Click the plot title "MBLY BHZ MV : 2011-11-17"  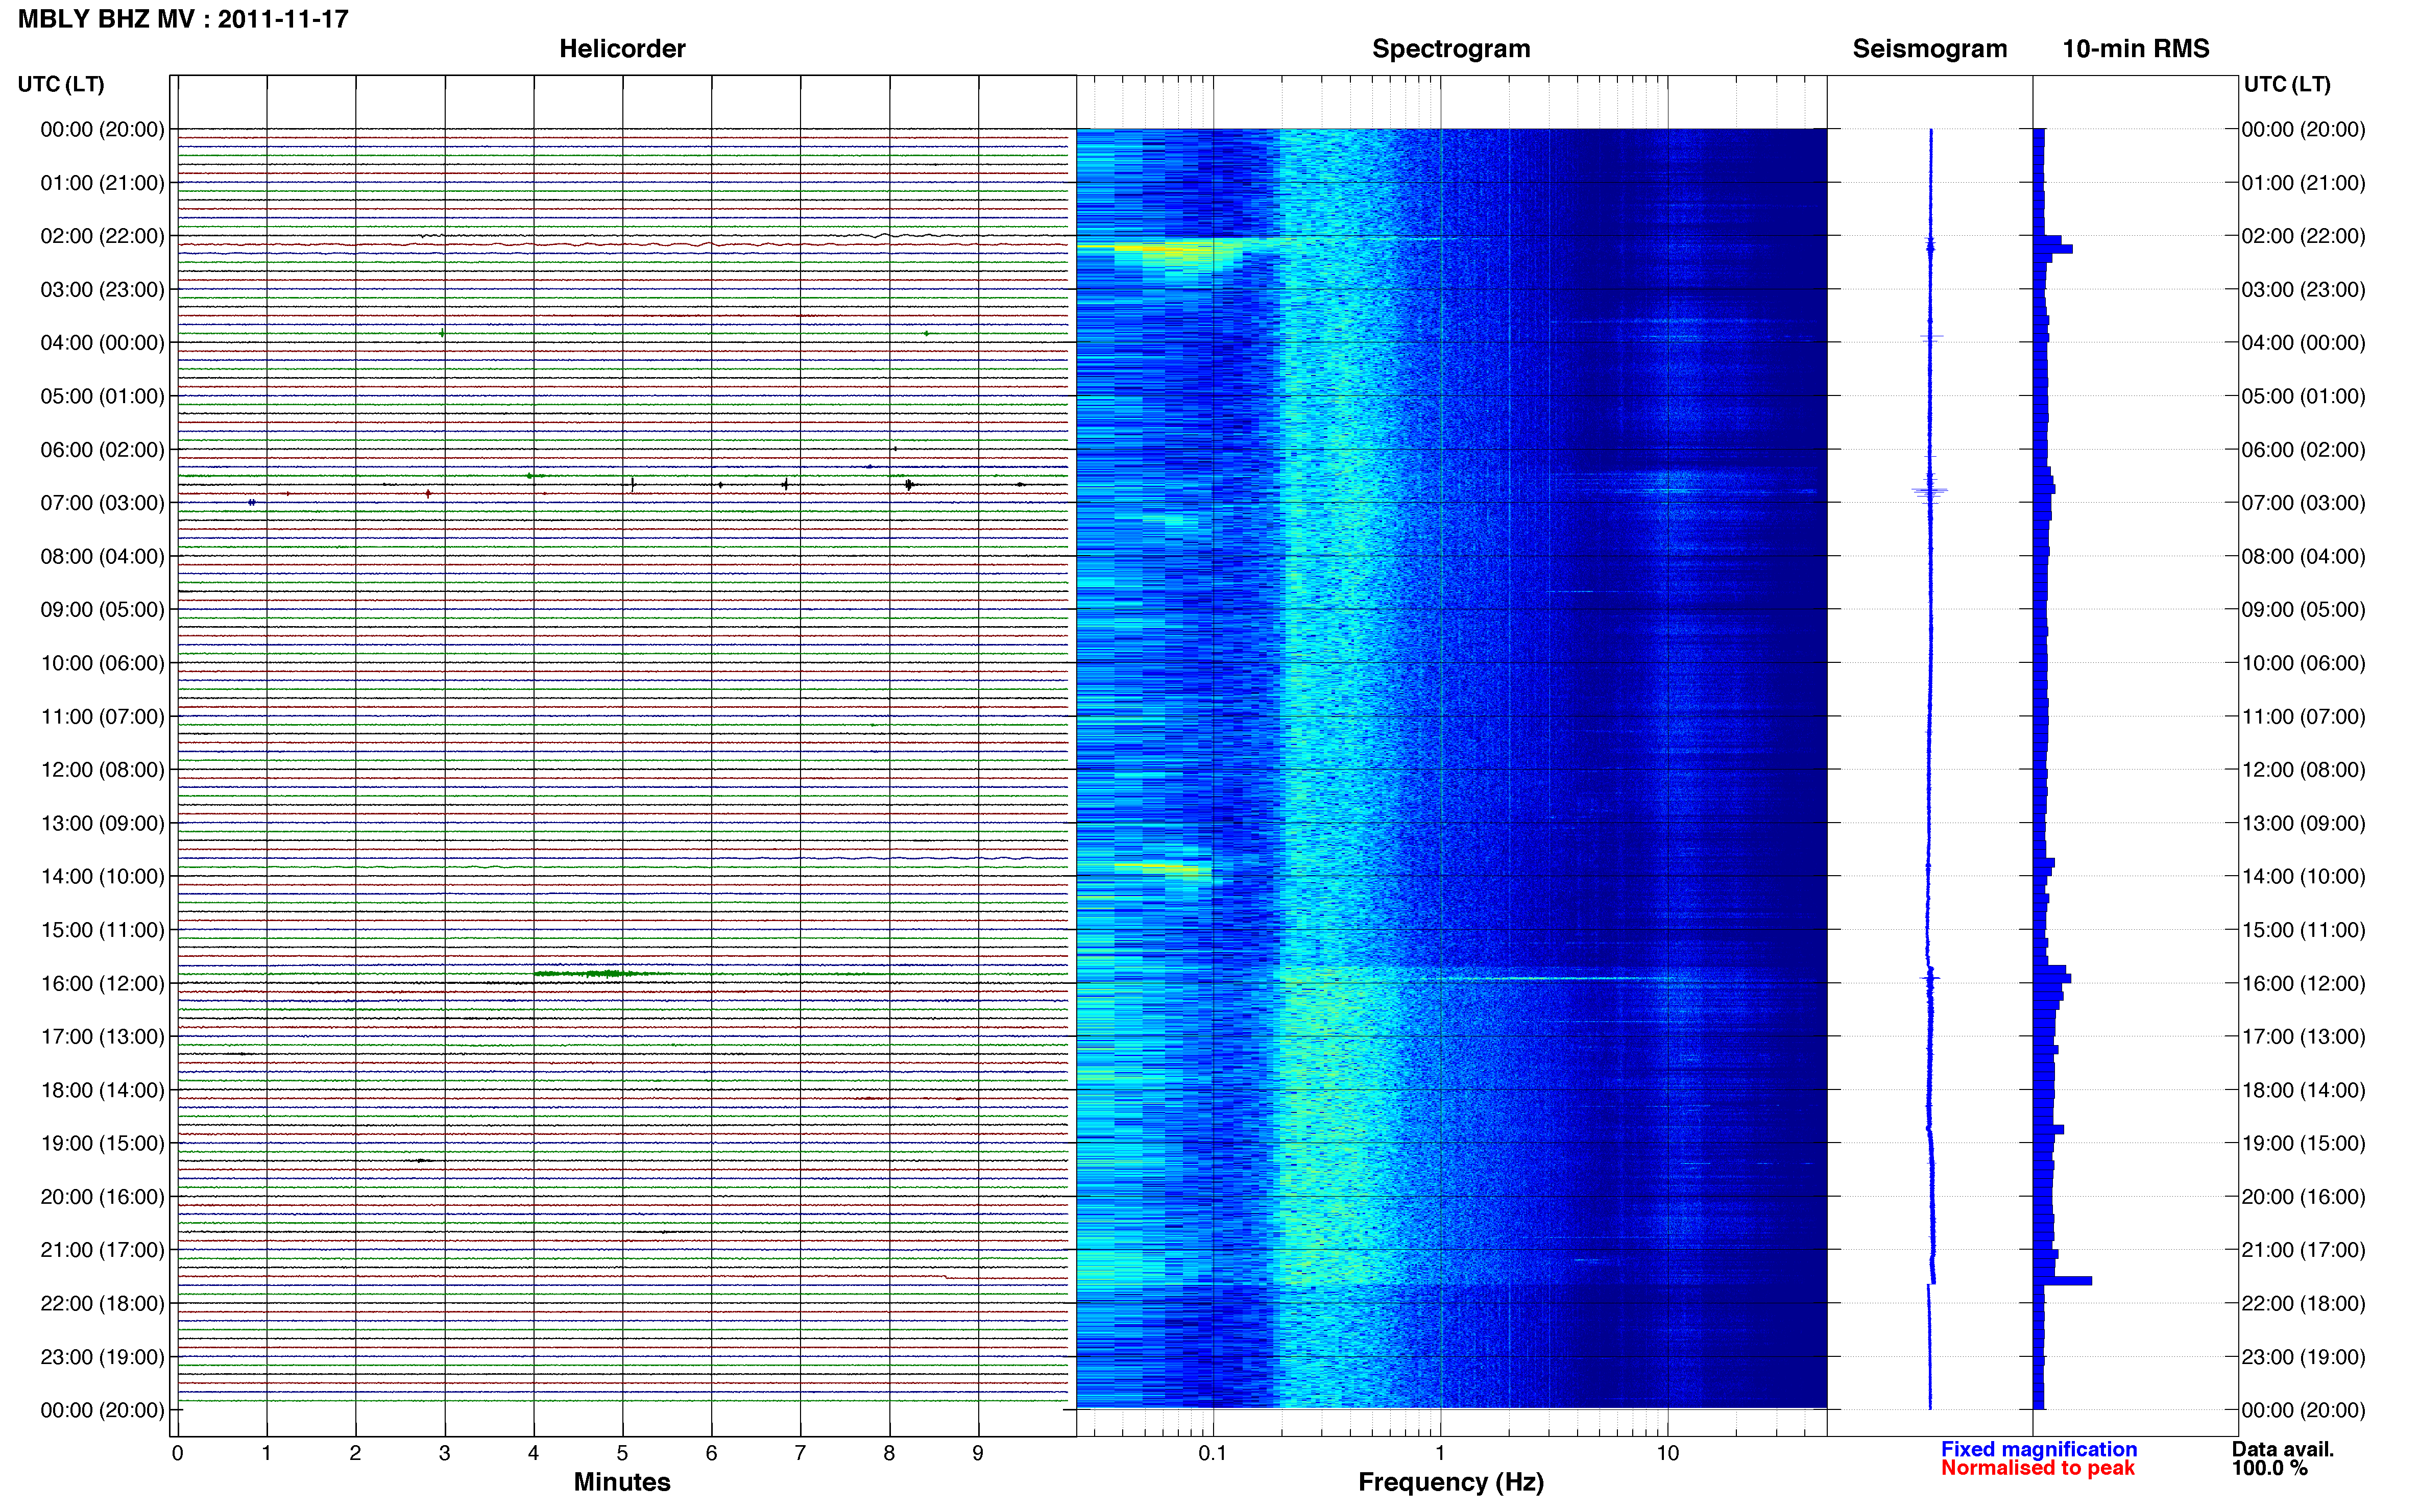click(x=183, y=19)
